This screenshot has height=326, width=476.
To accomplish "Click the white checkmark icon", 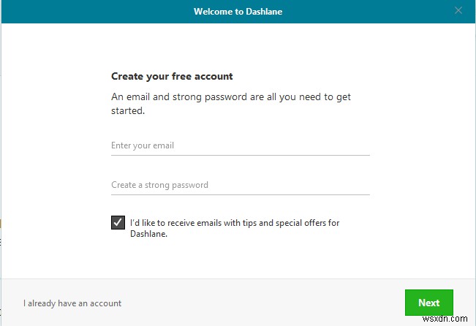I will click(118, 222).
